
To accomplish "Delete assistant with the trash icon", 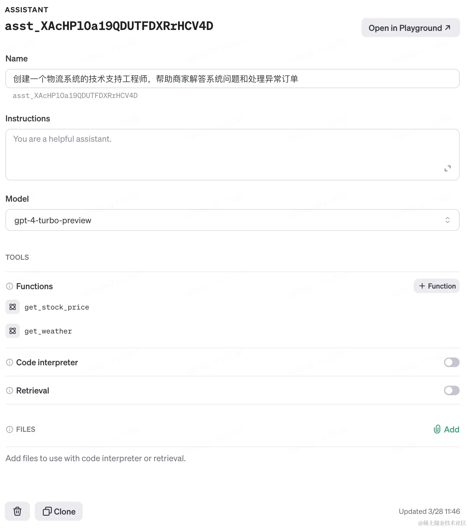I will click(17, 511).
